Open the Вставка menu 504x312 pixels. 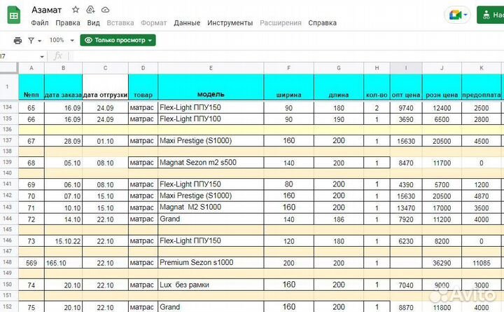pos(120,23)
